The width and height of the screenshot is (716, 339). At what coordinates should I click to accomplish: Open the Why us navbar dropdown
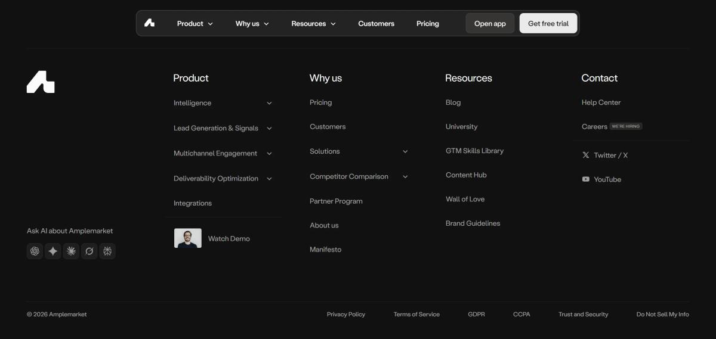[x=252, y=23]
